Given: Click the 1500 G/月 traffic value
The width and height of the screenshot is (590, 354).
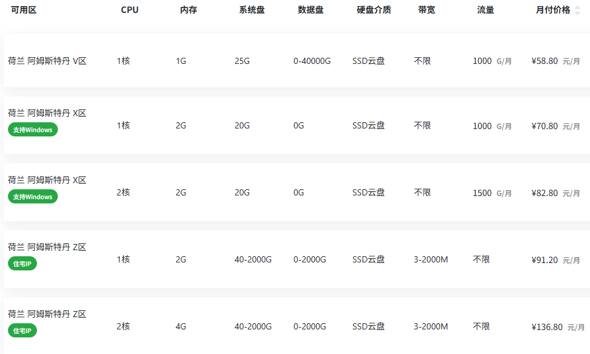Looking at the screenshot, I should 492,193.
